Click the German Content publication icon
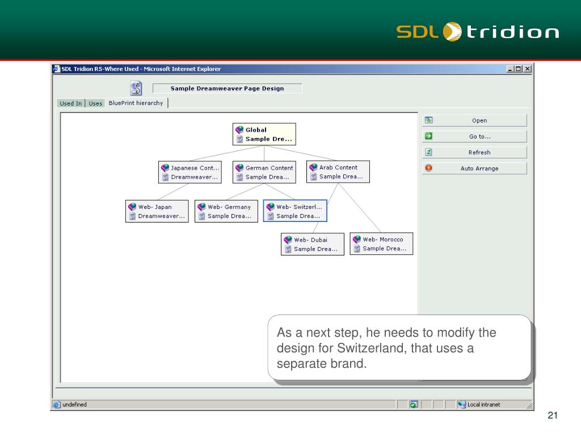This screenshot has width=581, height=436. [x=239, y=167]
